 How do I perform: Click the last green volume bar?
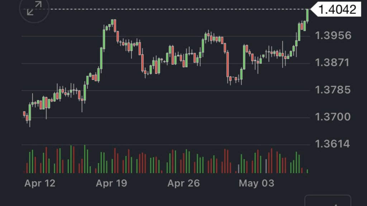point(308,171)
